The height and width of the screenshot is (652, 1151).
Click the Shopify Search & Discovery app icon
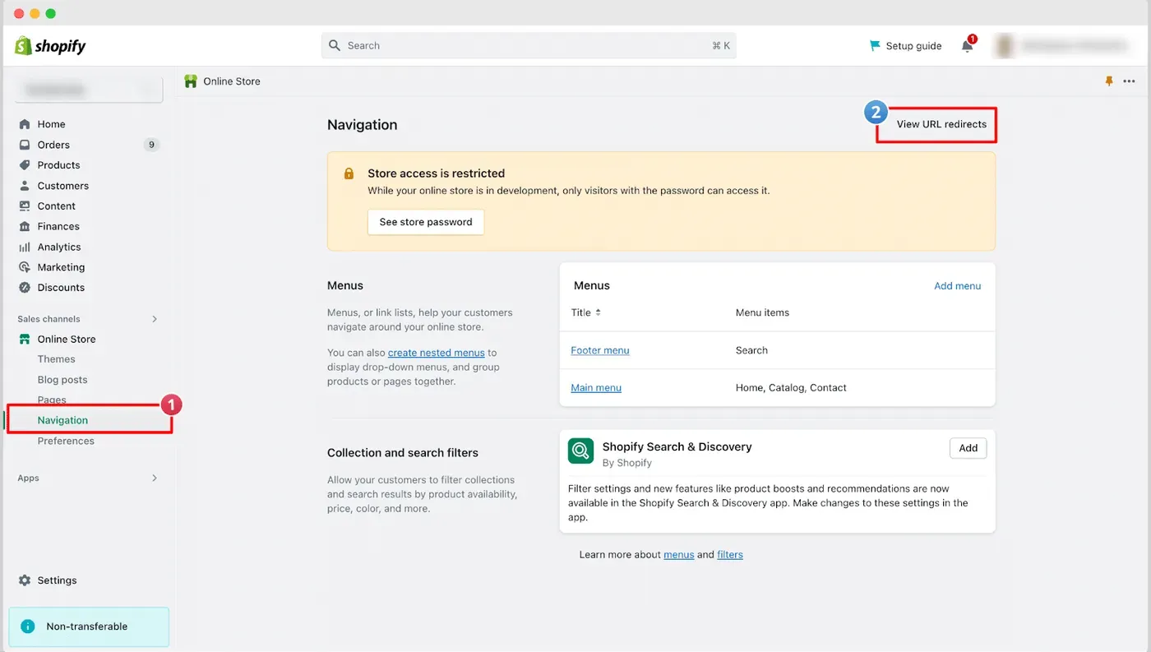pos(581,451)
